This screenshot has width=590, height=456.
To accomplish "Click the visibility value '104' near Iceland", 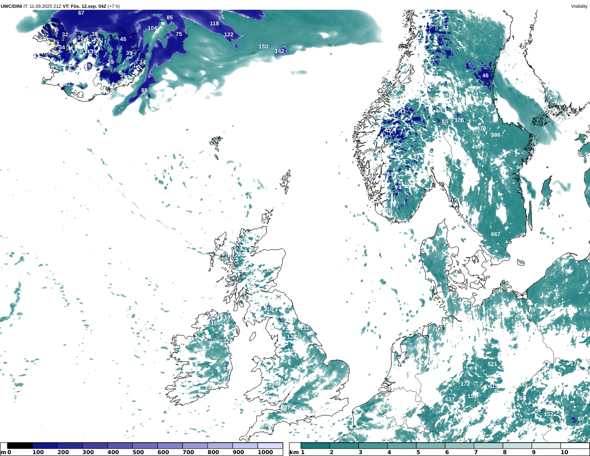I will (x=152, y=28).
